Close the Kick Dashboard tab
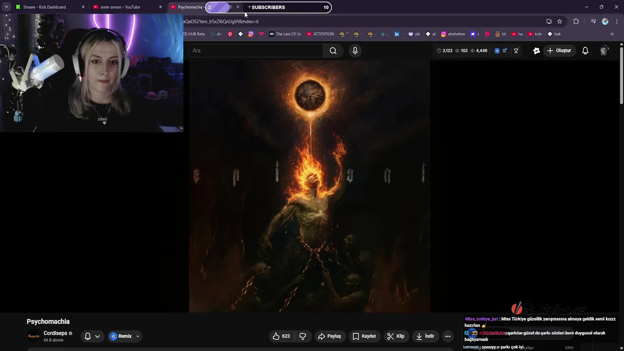Image resolution: width=624 pixels, height=351 pixels. point(83,7)
